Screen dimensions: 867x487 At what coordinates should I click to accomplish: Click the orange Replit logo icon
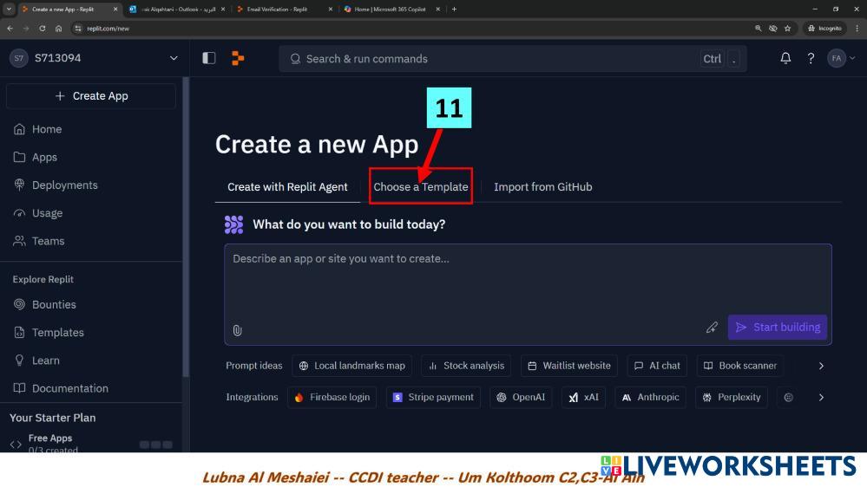(x=238, y=58)
